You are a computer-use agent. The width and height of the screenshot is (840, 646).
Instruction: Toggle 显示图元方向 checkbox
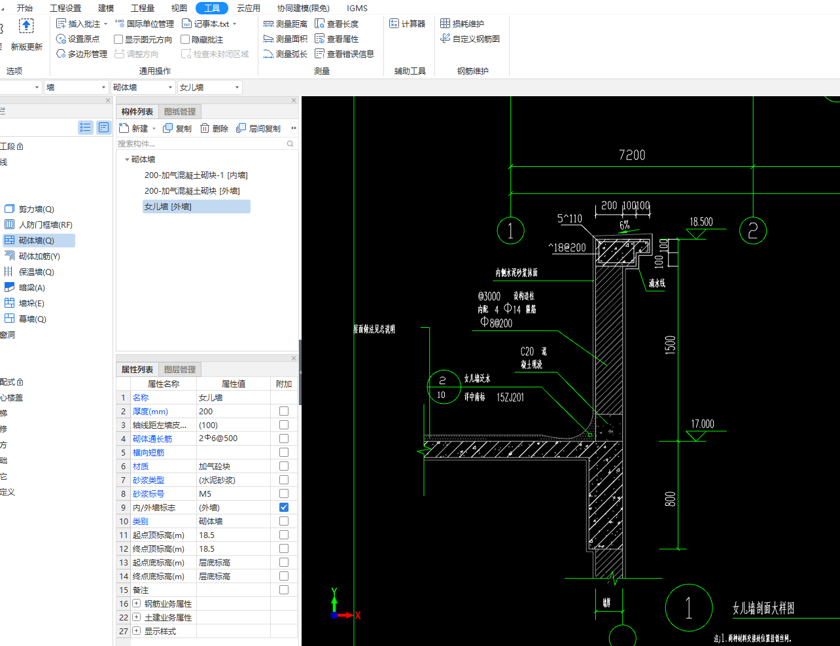tap(118, 39)
